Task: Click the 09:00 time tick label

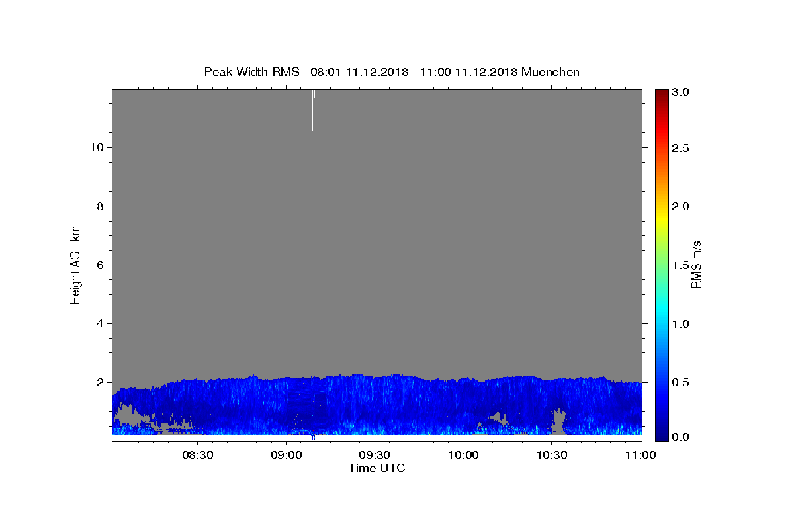Action: tap(286, 455)
